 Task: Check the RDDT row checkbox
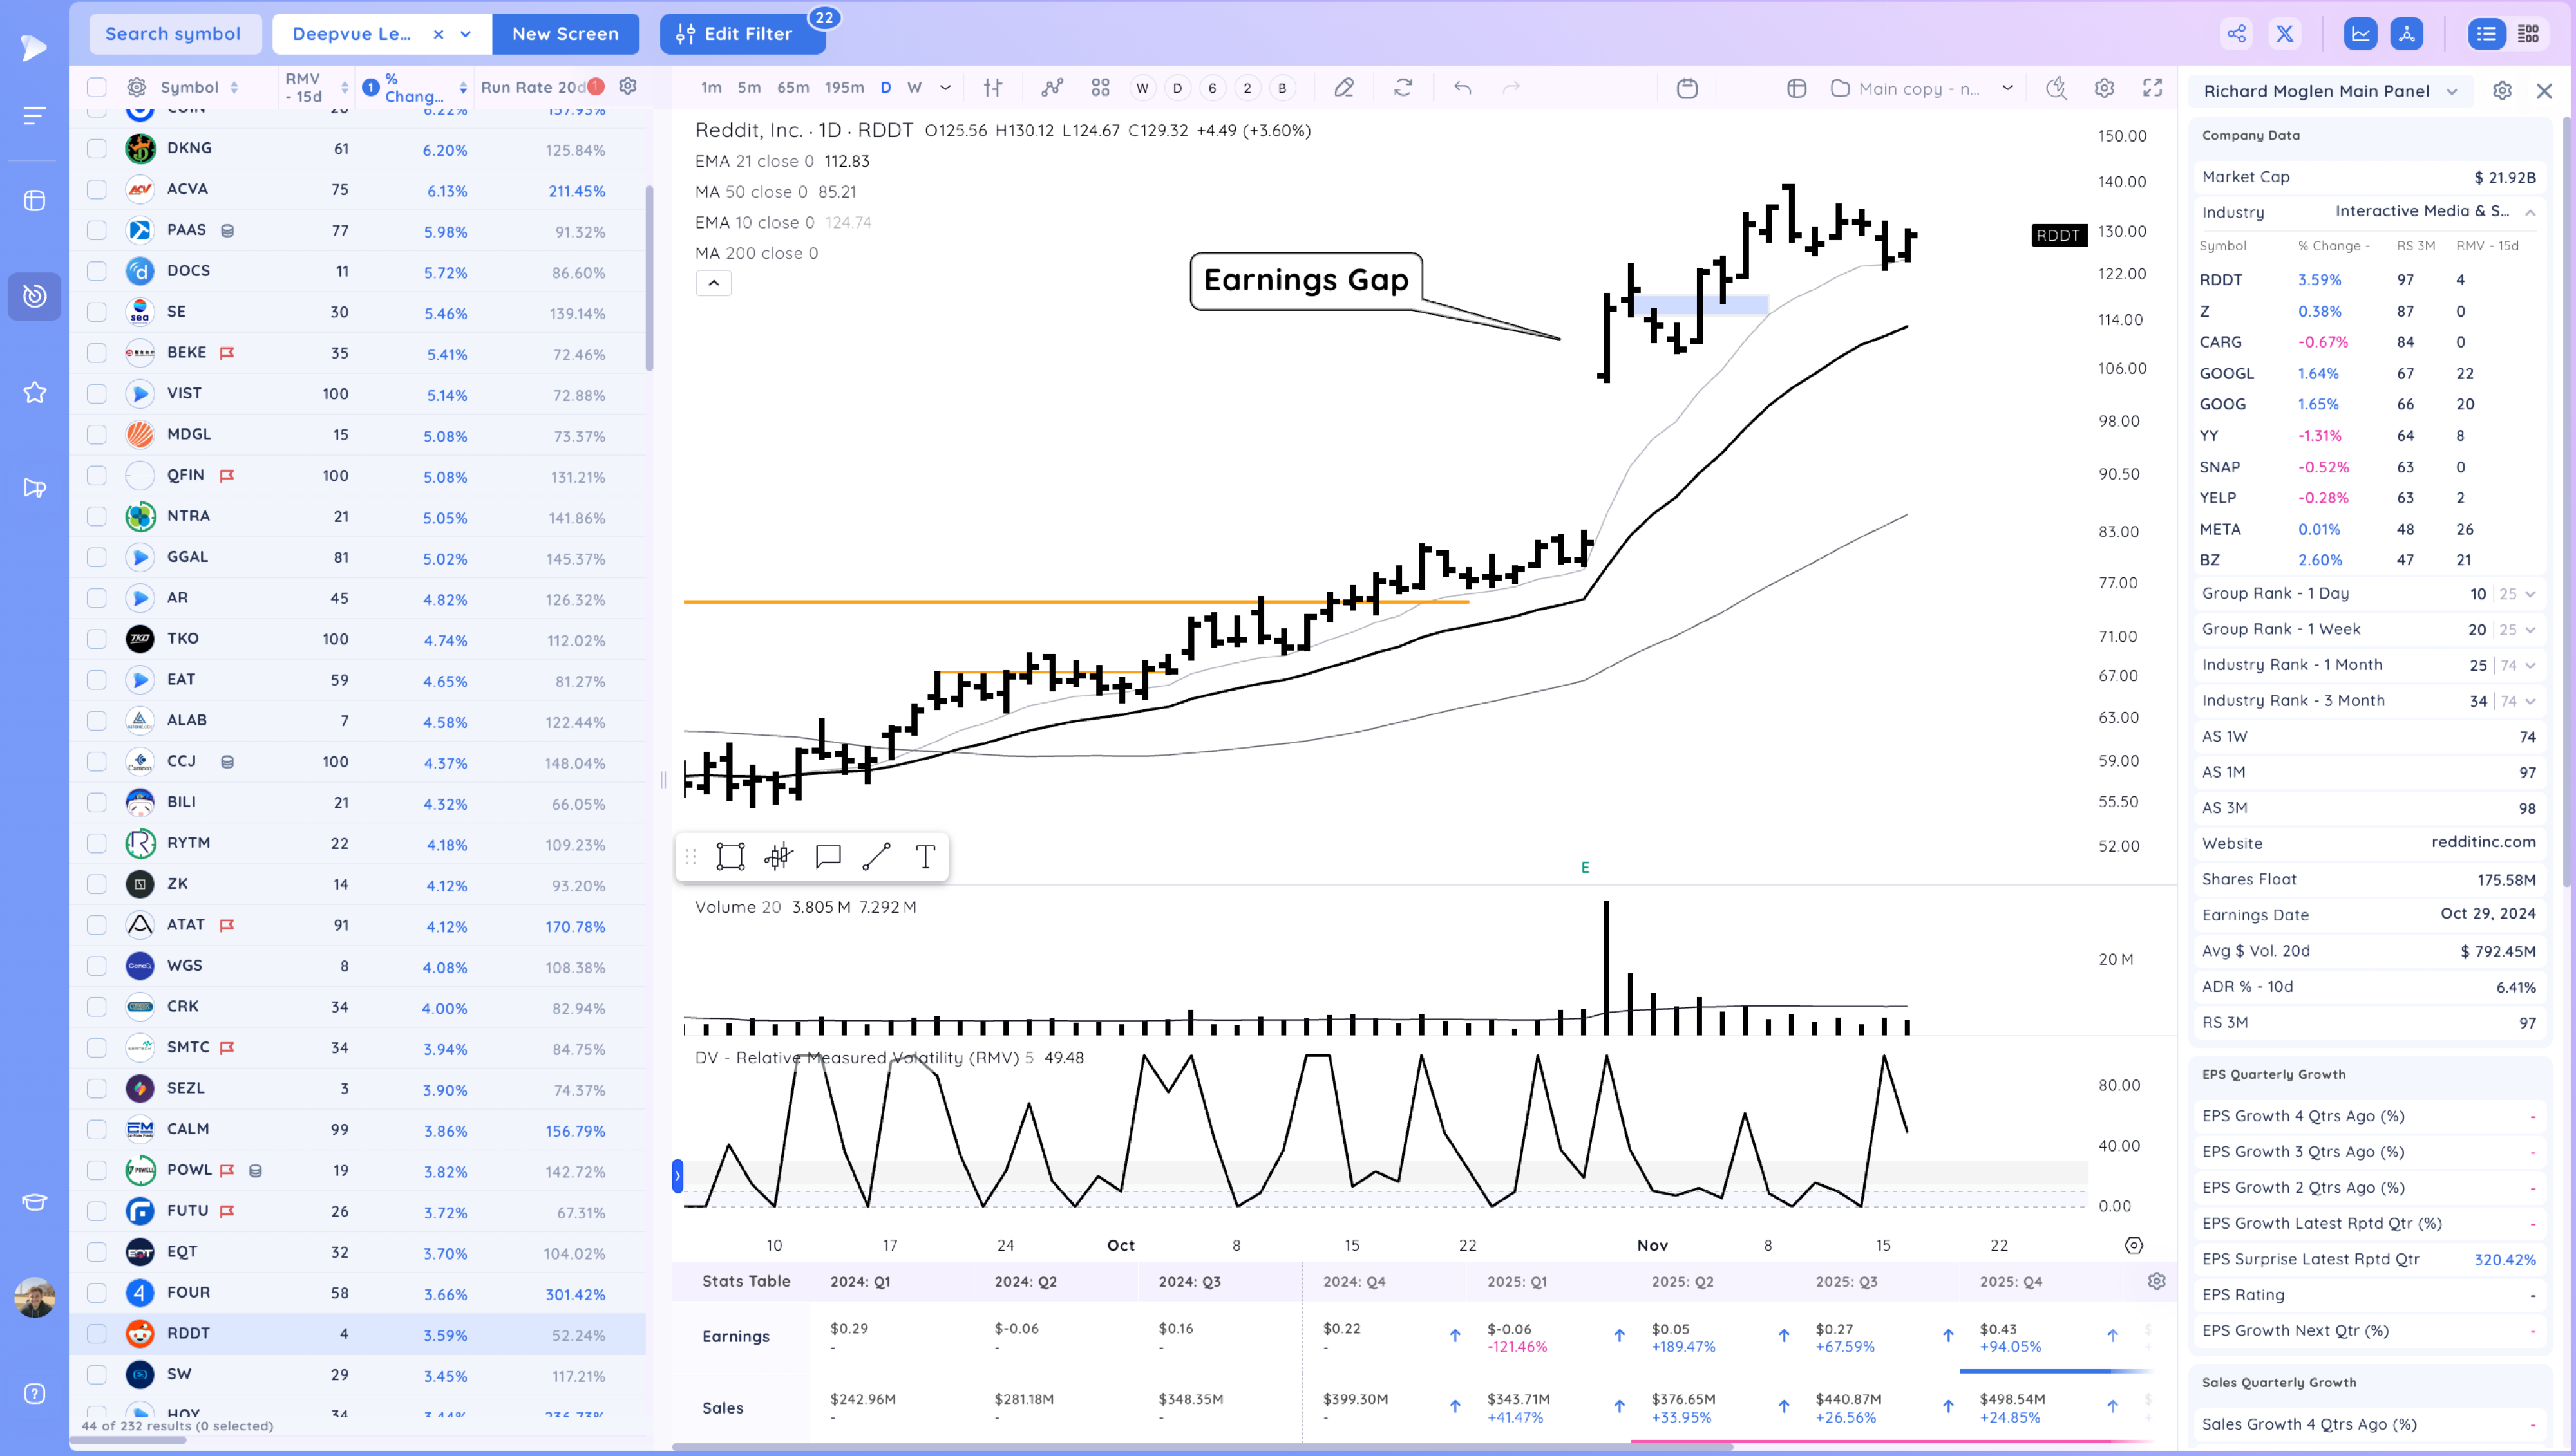pos(96,1333)
